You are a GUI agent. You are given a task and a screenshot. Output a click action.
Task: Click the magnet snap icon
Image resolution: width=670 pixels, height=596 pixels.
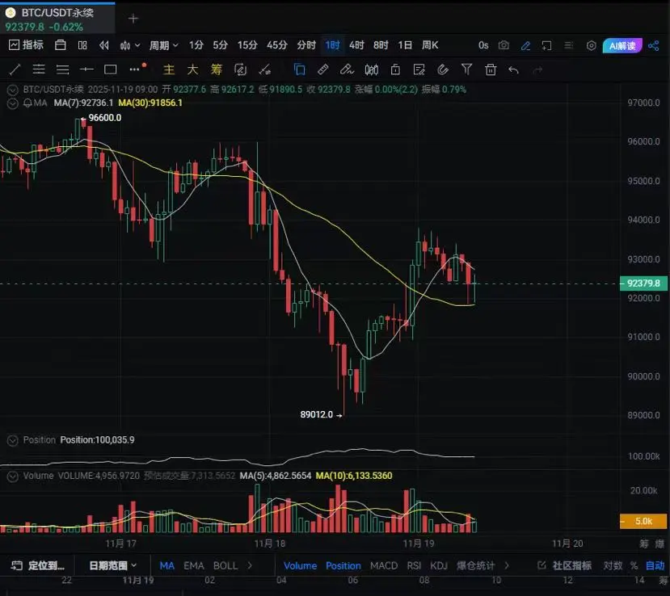coord(443,69)
